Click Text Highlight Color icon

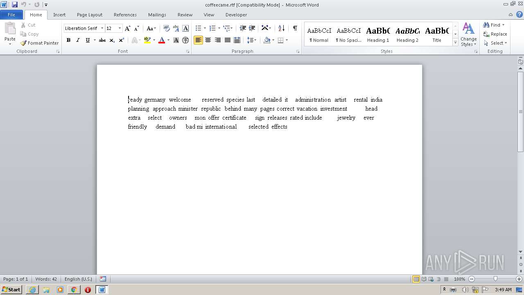(x=147, y=40)
